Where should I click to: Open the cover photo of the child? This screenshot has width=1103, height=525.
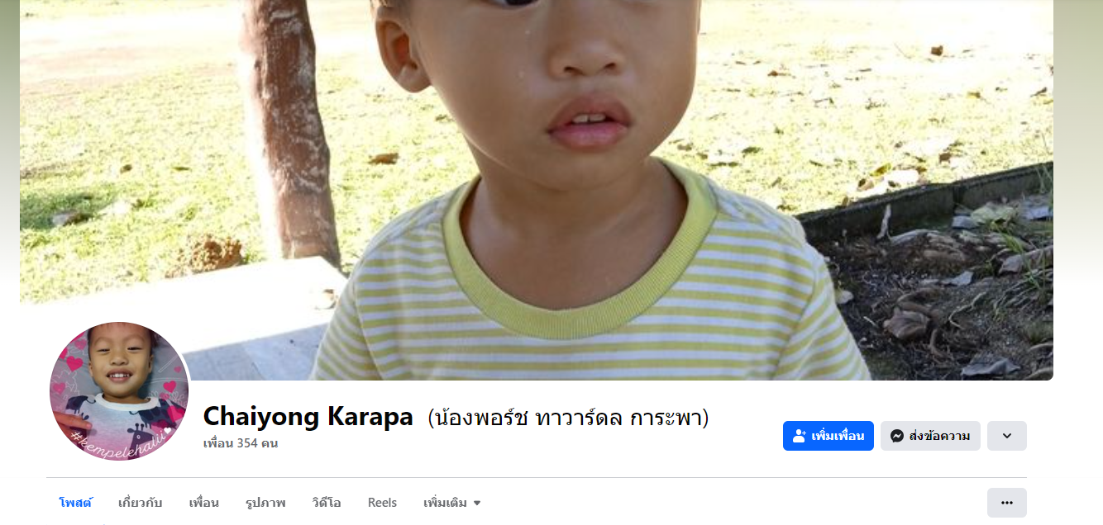coord(537,190)
